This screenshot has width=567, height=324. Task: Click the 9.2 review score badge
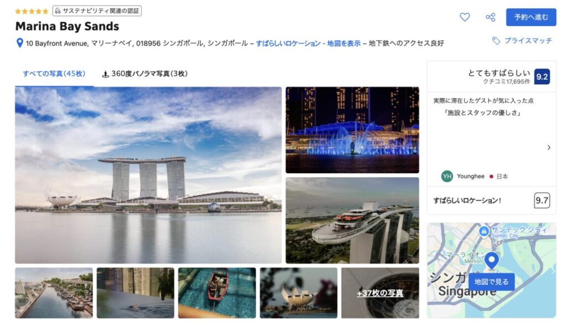click(x=542, y=76)
